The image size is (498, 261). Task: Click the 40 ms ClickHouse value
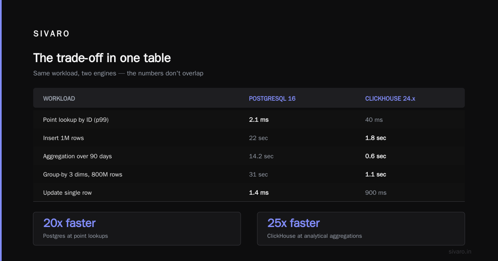click(x=374, y=120)
